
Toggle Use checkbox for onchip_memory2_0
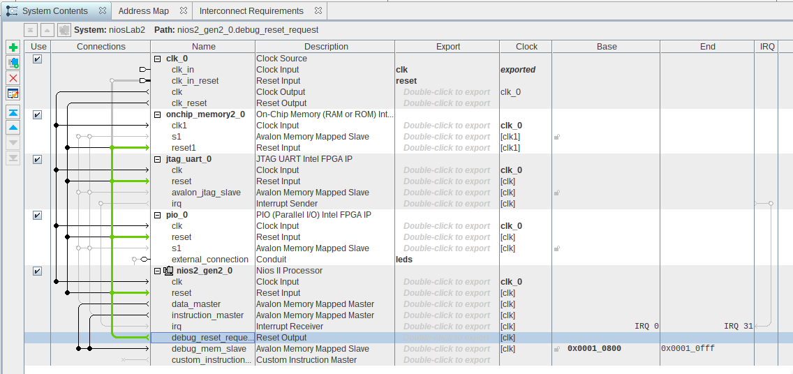coord(37,114)
